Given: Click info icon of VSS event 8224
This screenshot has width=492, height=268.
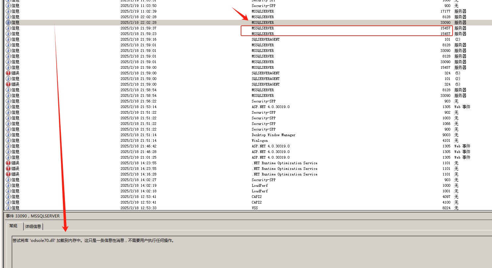Looking at the screenshot, I should pos(8,208).
